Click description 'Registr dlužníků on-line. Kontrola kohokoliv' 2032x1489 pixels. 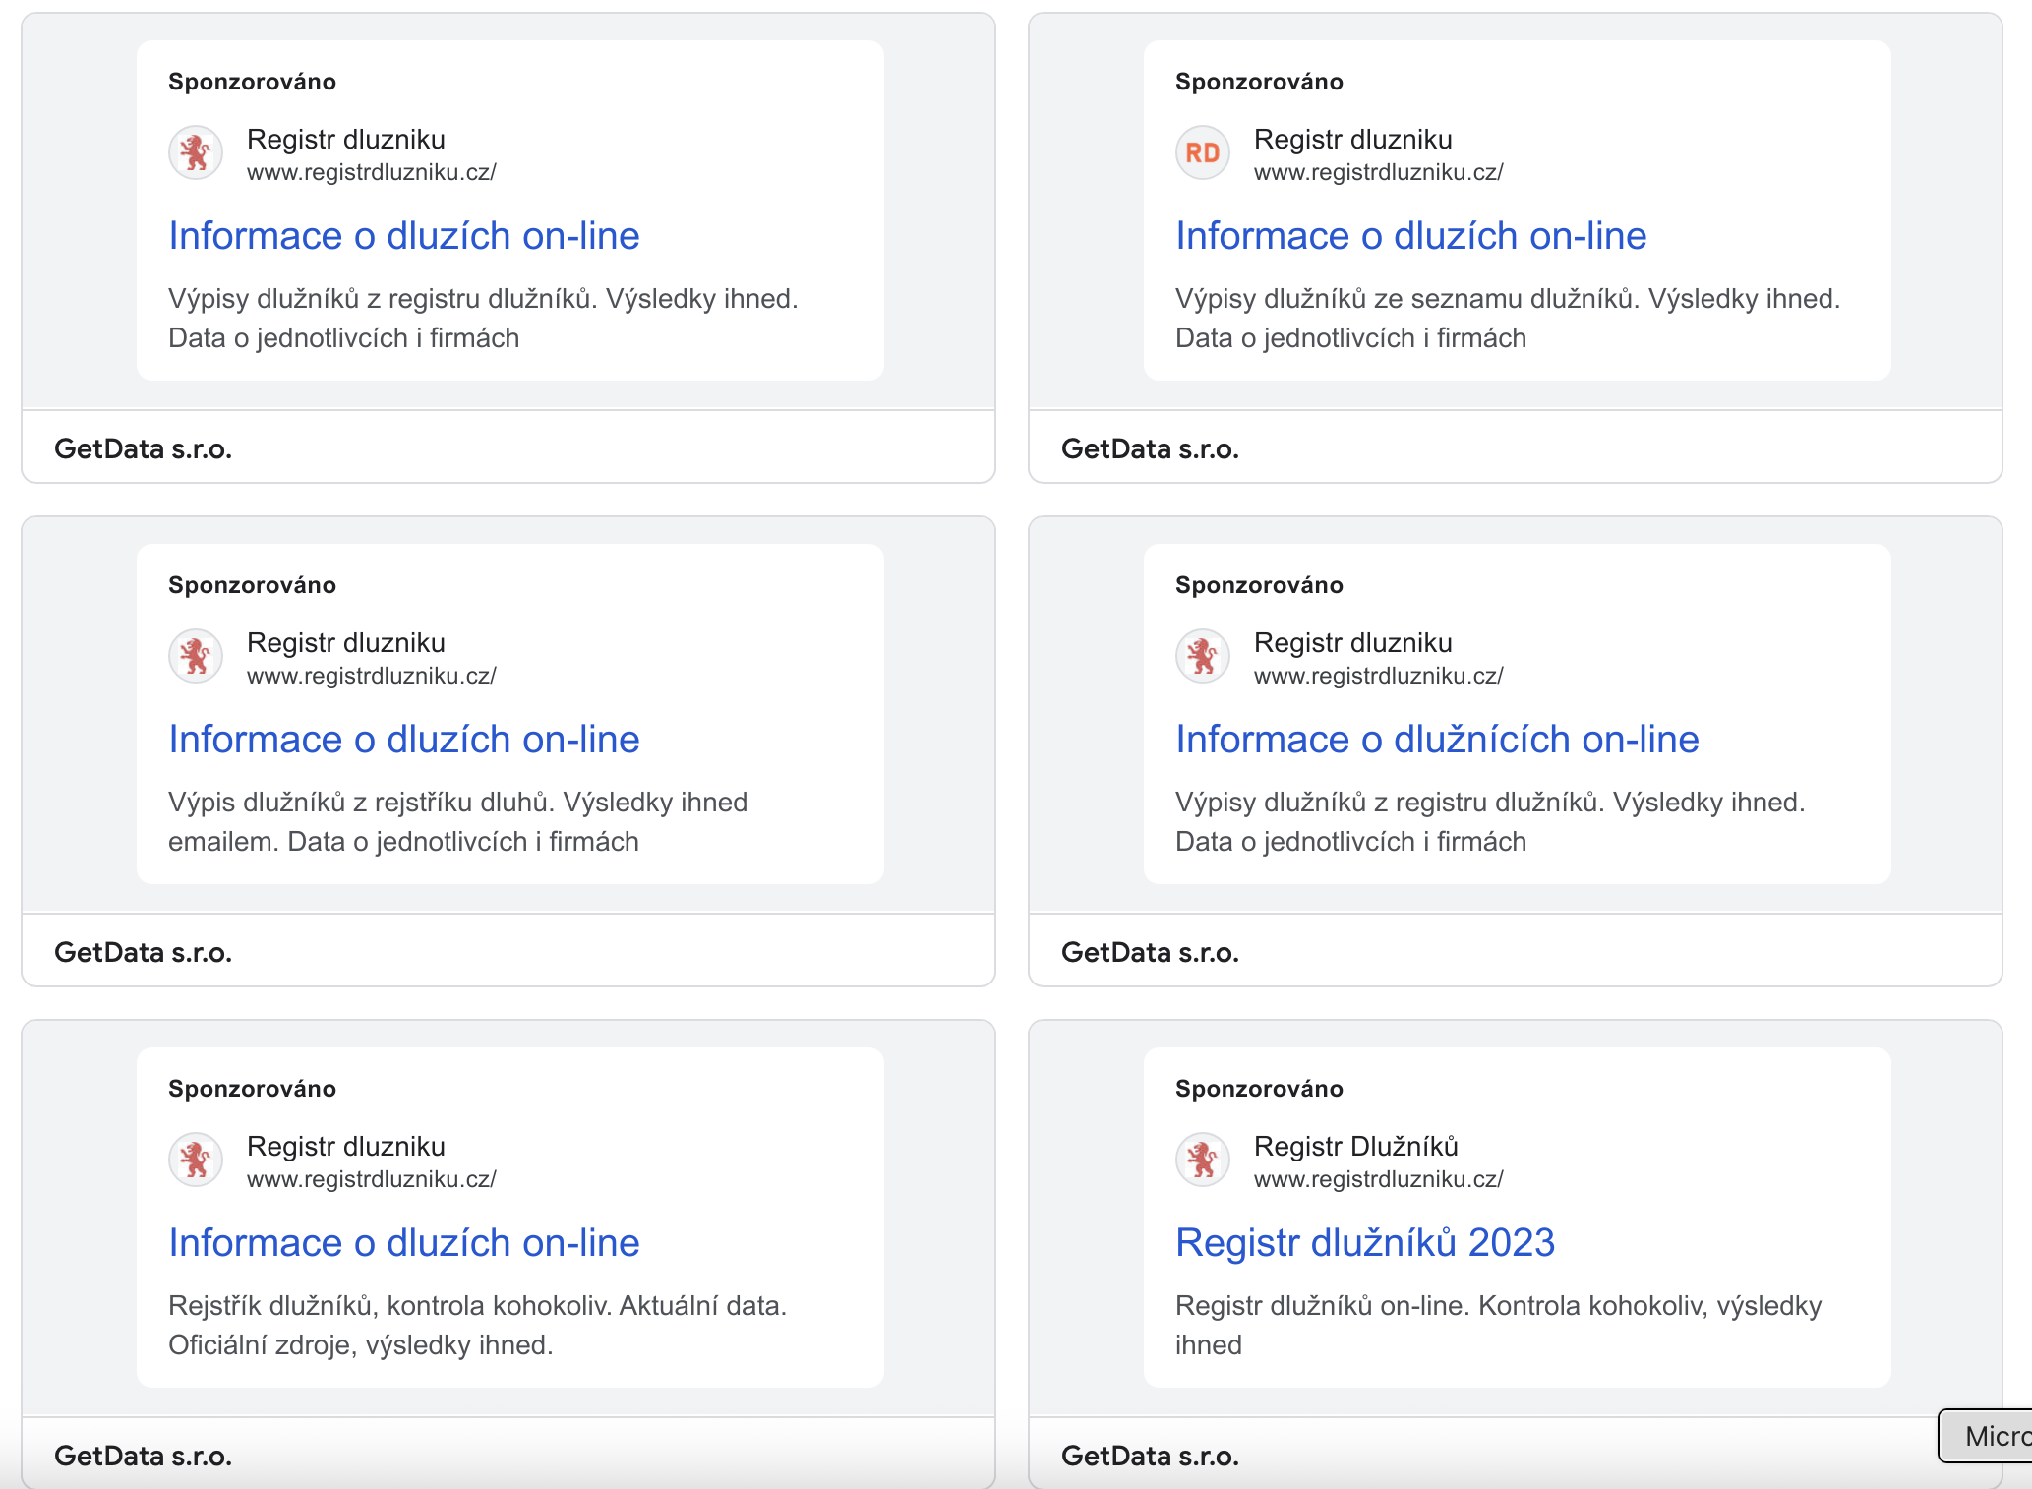click(x=1498, y=1326)
